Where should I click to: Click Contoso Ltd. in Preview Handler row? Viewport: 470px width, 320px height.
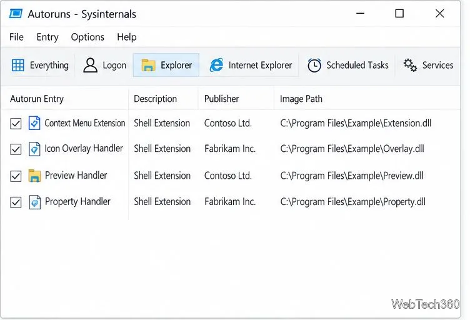pos(227,176)
